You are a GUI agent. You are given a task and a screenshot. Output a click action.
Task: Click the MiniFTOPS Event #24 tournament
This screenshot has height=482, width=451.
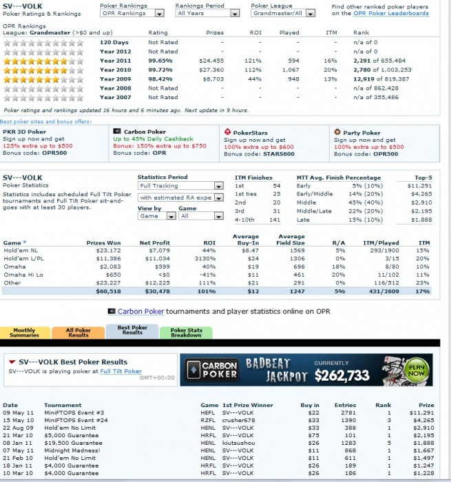click(76, 420)
